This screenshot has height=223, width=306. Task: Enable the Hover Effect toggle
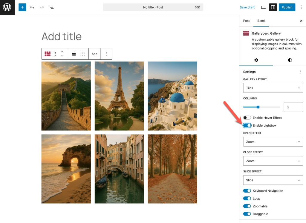[247, 118]
